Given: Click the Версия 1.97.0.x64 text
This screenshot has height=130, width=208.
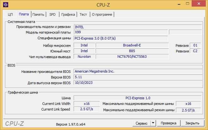Looking at the screenshot, I should [x=70, y=124].
